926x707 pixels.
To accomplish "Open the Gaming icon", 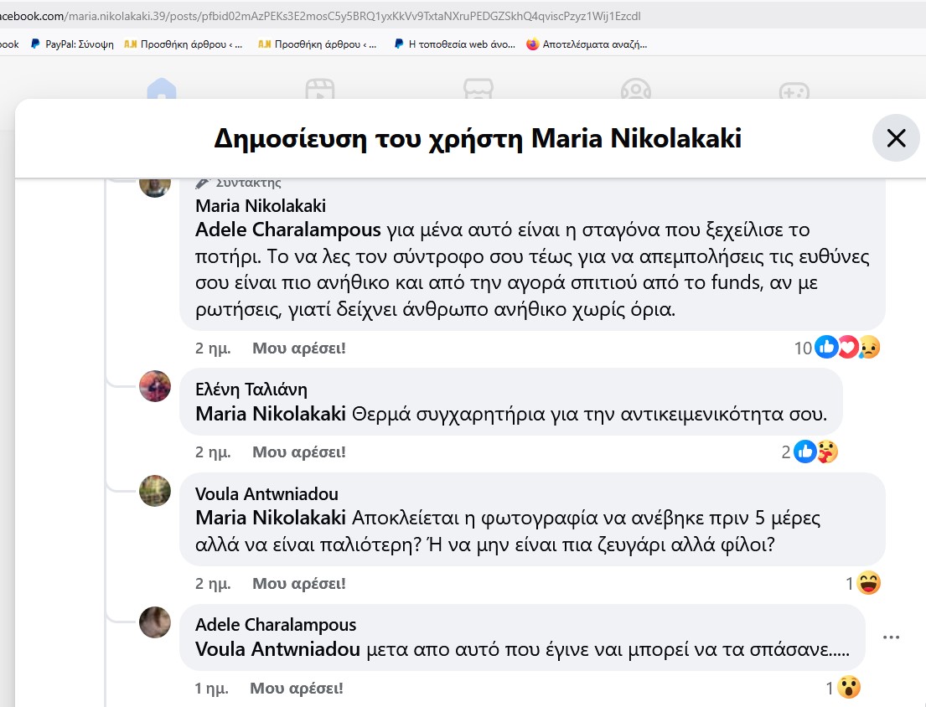I will (794, 90).
